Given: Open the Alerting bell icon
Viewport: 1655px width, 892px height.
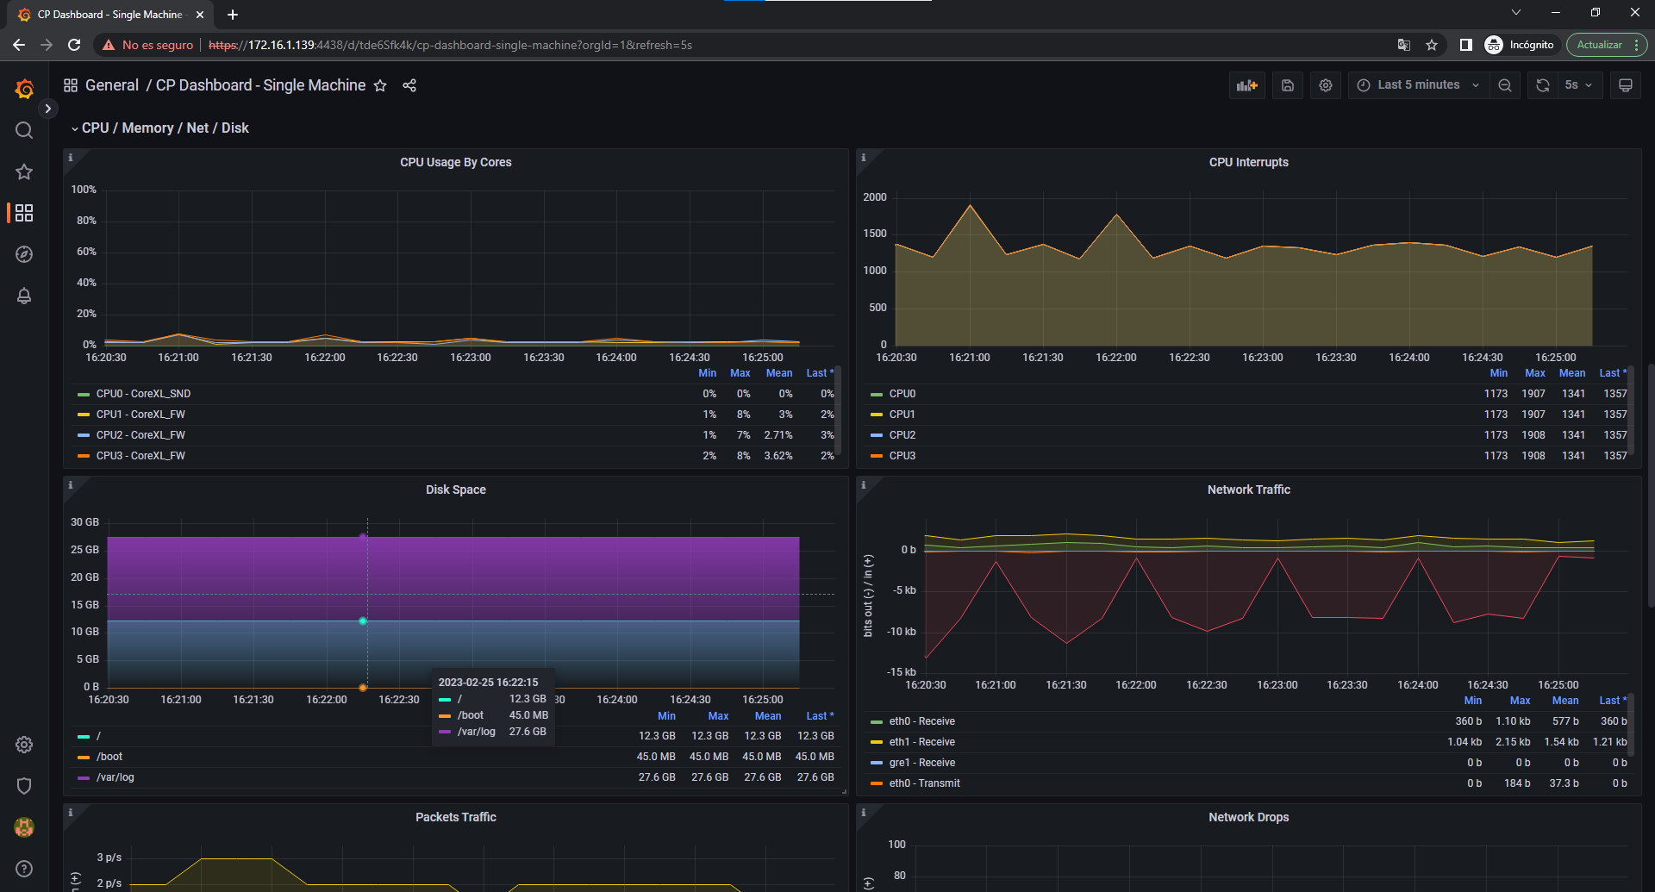Looking at the screenshot, I should pos(24,296).
